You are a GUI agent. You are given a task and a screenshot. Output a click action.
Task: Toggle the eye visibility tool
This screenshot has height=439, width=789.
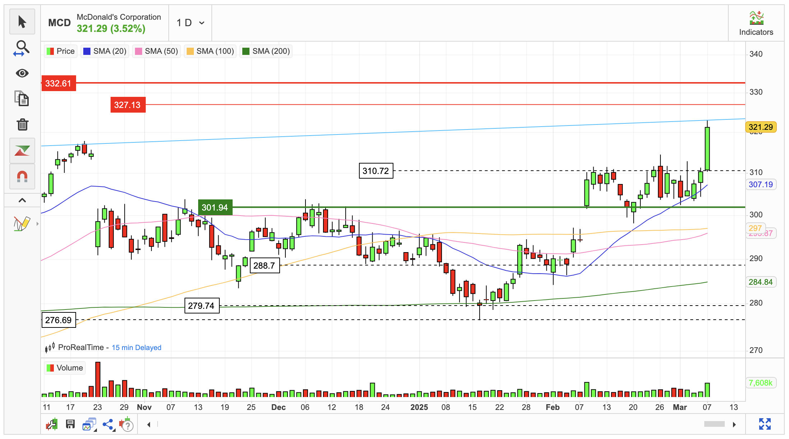22,74
